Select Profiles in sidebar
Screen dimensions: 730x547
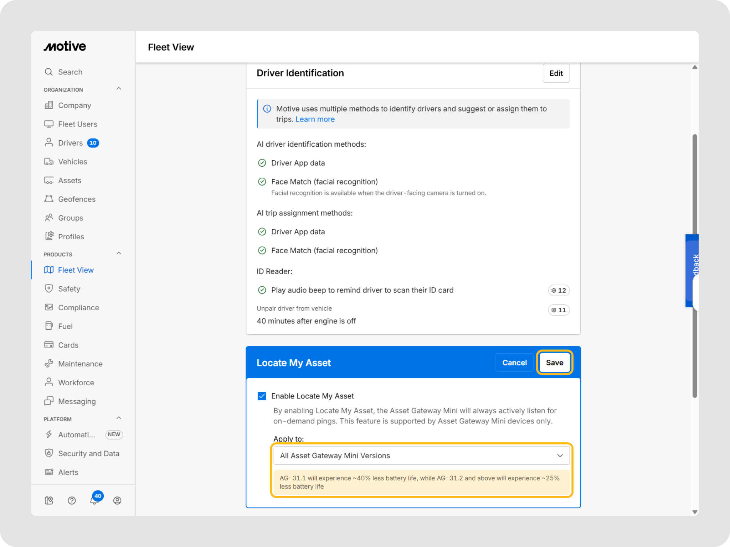[x=71, y=236]
